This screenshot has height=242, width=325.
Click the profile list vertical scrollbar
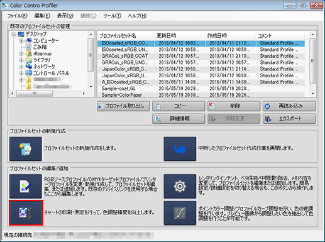(x=312, y=61)
